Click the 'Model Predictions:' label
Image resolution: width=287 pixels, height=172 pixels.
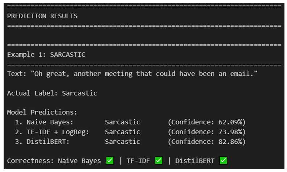coord(42,113)
